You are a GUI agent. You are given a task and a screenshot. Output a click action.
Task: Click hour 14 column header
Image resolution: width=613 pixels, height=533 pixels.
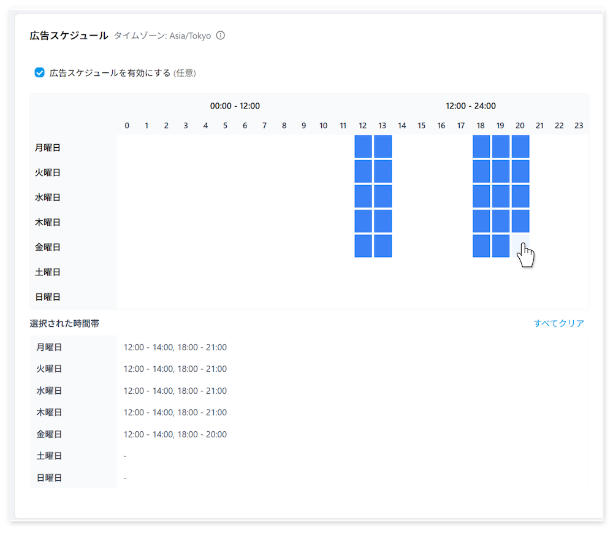click(x=402, y=126)
